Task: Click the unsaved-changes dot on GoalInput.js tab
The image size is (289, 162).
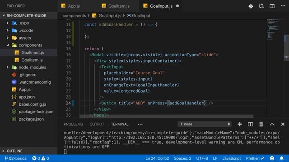Action: coord(177,6)
